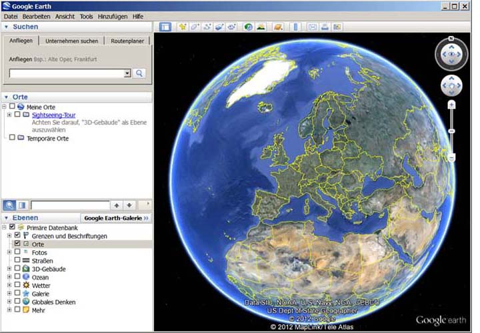Check the Meine Orte checkbox

click(x=12, y=107)
